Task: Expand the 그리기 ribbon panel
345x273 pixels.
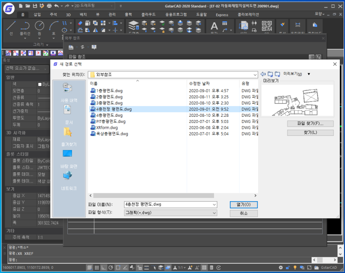Action: (x=40, y=44)
